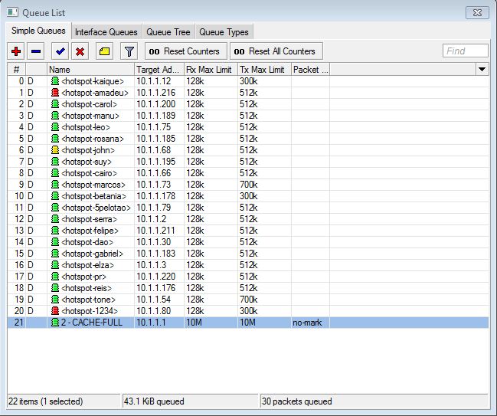Click the 10M Rx limit of CACHE-FULL
The image size is (497, 416).
click(194, 323)
